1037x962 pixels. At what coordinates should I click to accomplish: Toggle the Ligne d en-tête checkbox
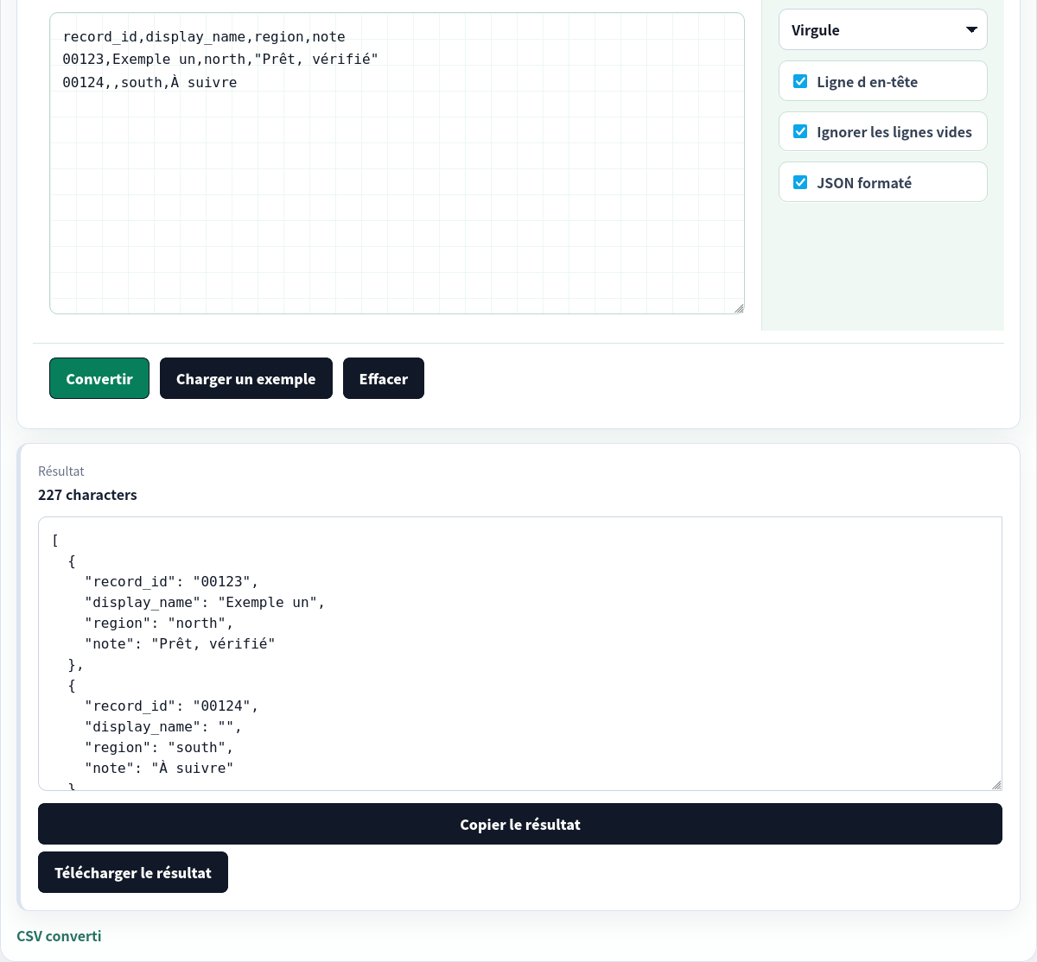[x=800, y=81]
